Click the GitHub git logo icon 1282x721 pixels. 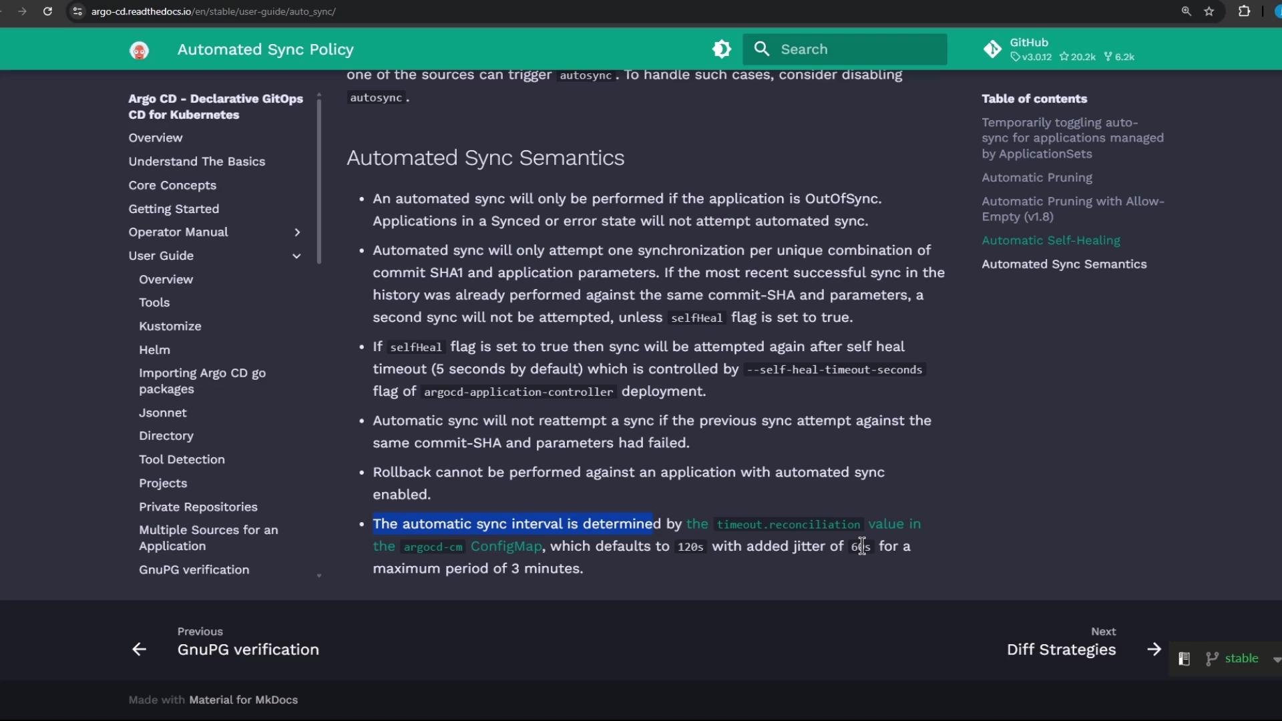[x=993, y=49]
